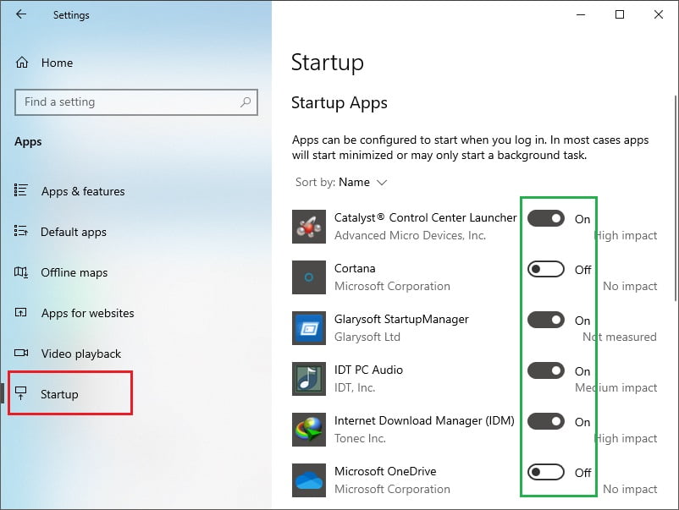Click the Cortana app icon
679x510 pixels.
point(309,277)
